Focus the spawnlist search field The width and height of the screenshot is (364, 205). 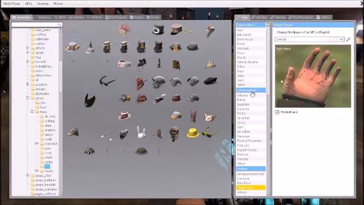(36, 24)
